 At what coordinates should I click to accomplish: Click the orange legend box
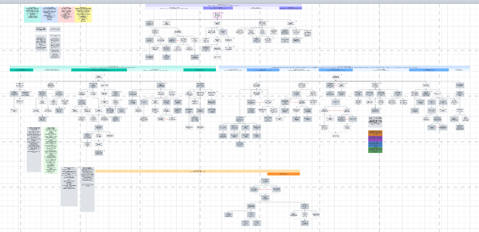pyautogui.click(x=375, y=133)
